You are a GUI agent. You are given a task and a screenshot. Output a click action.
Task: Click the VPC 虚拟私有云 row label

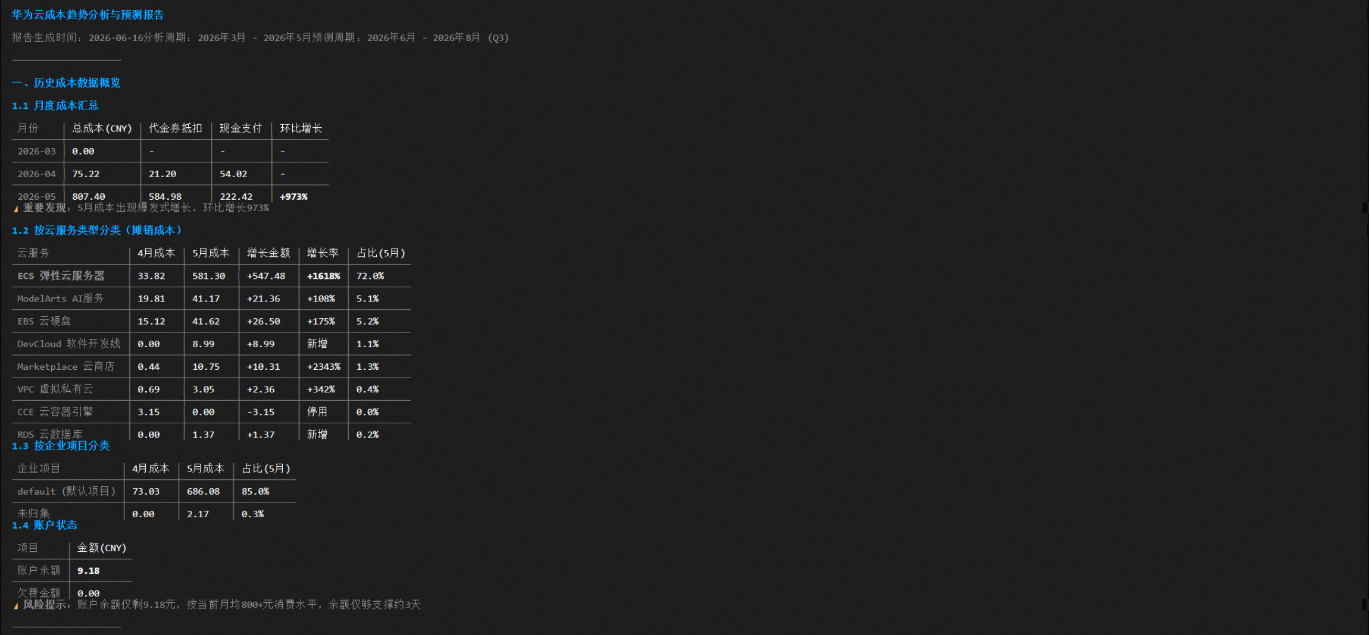pos(55,389)
